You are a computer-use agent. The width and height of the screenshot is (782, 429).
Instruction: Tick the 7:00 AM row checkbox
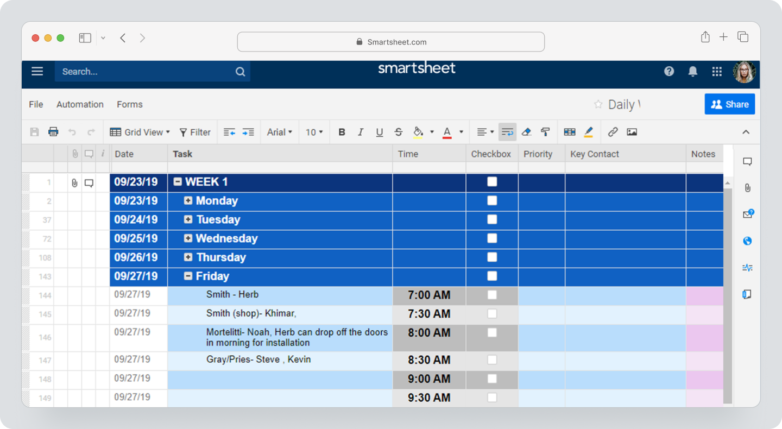(492, 295)
